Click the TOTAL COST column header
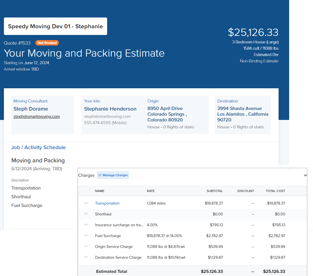 click(275, 191)
